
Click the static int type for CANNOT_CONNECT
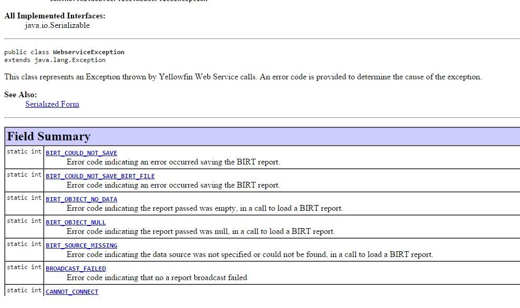24,290
